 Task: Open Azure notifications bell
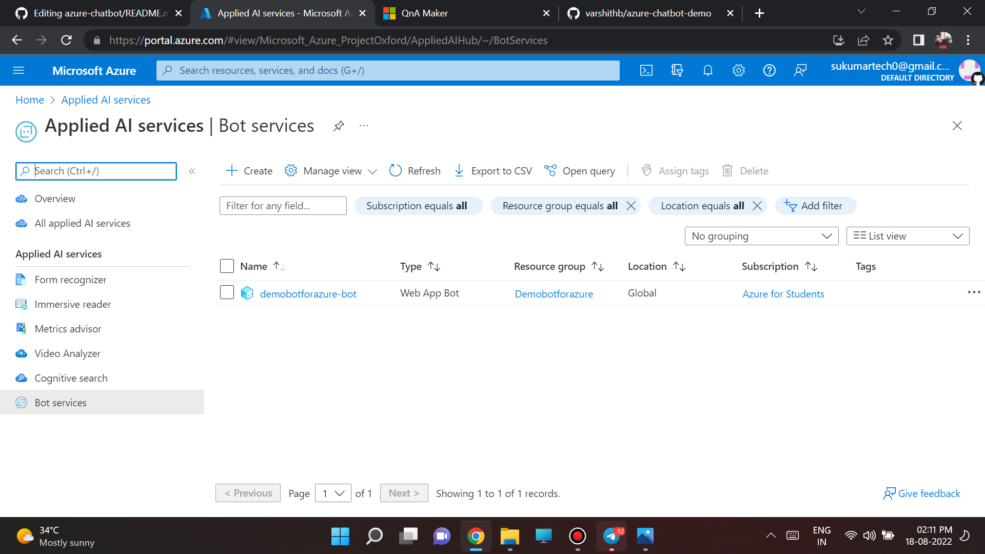[708, 70]
